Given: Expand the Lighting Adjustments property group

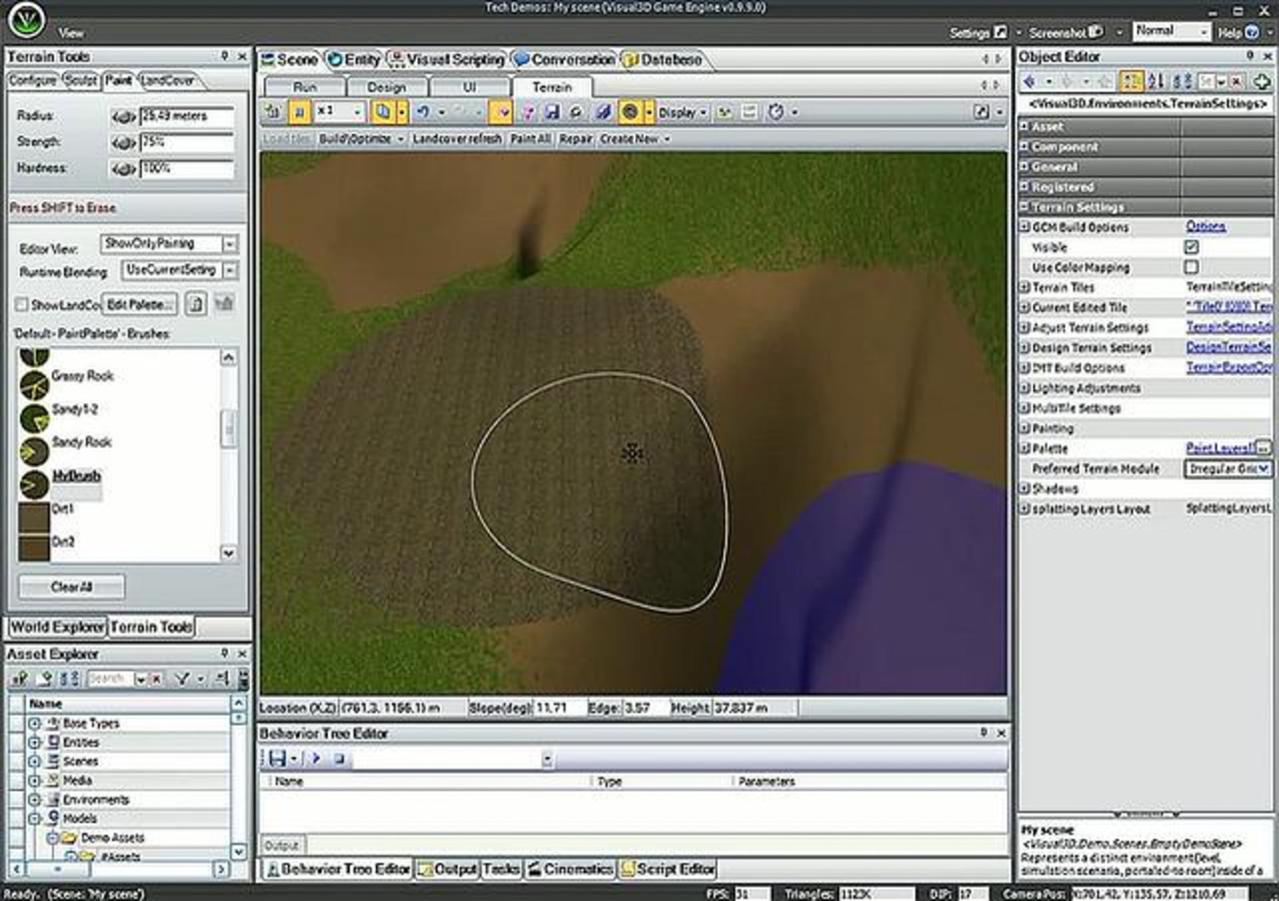Looking at the screenshot, I should 1024,388.
